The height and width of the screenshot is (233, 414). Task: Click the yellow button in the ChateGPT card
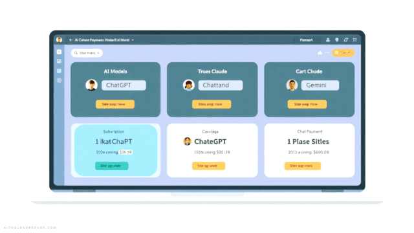[x=208, y=166]
